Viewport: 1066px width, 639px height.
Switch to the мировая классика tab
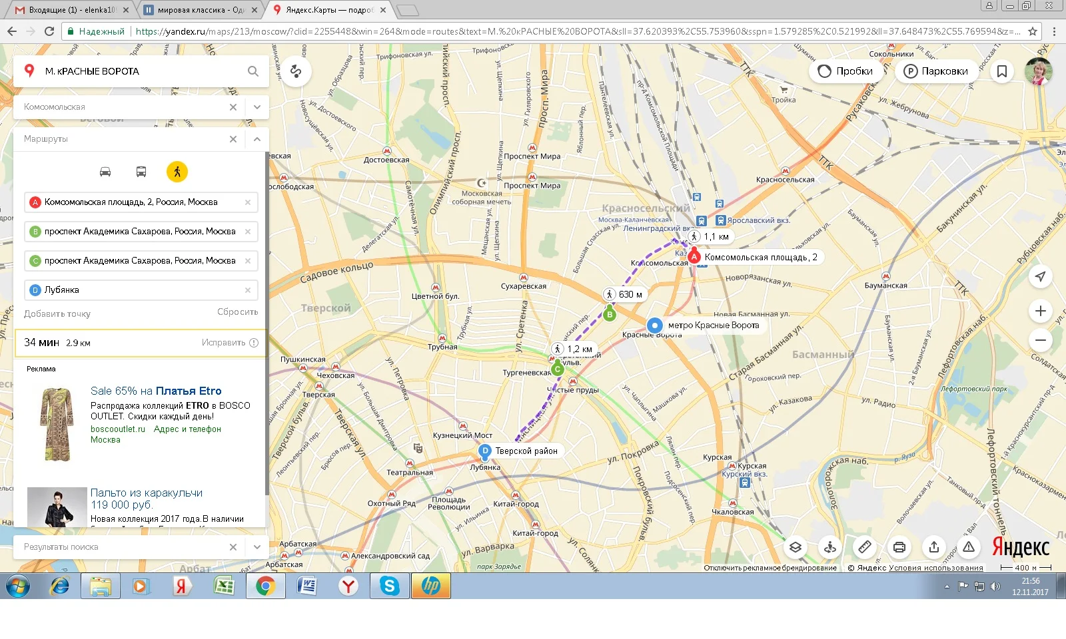pyautogui.click(x=200, y=10)
